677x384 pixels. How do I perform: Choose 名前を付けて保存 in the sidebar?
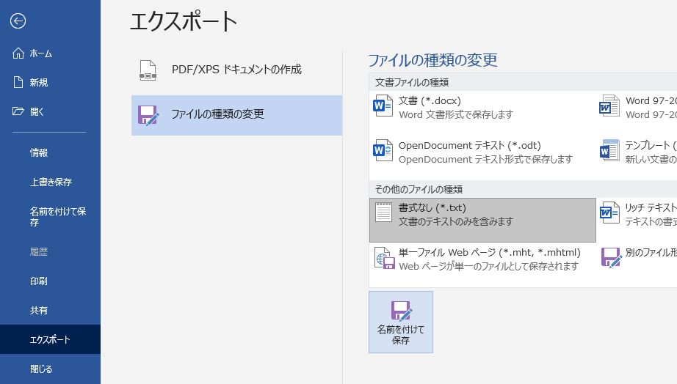click(50, 217)
